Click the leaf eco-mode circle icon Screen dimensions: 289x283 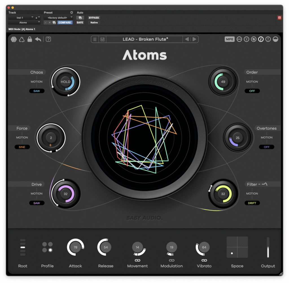click(254, 39)
